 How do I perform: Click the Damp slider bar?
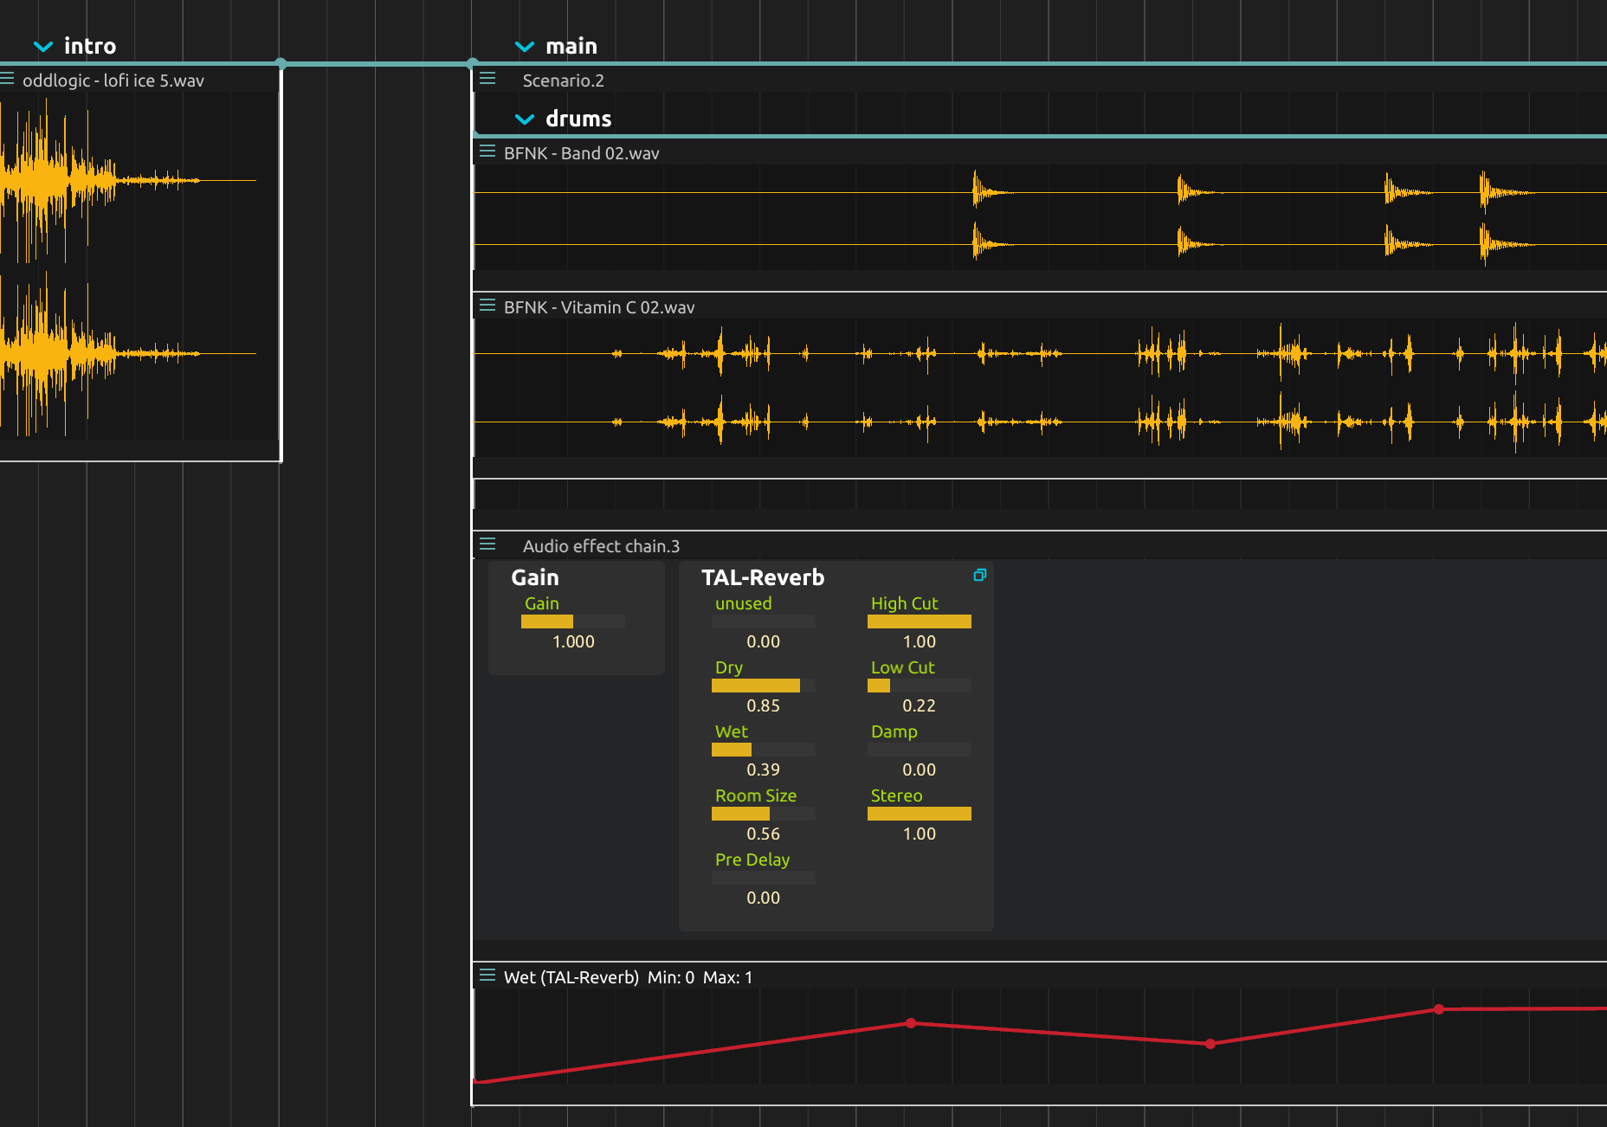(x=920, y=750)
